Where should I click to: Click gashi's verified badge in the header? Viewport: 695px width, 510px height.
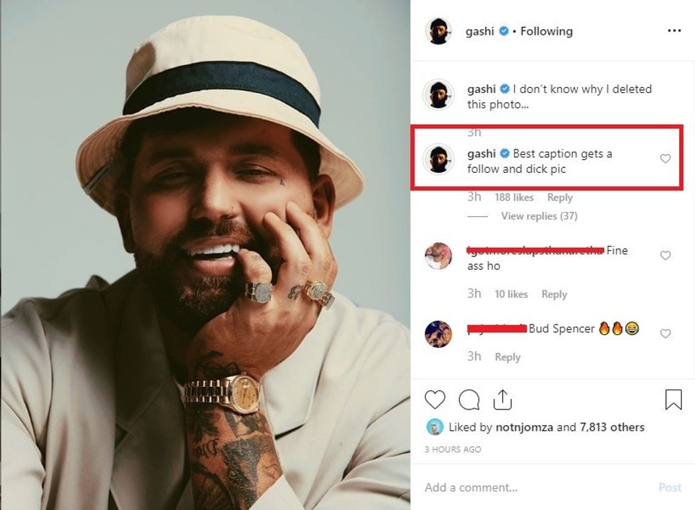coord(502,30)
